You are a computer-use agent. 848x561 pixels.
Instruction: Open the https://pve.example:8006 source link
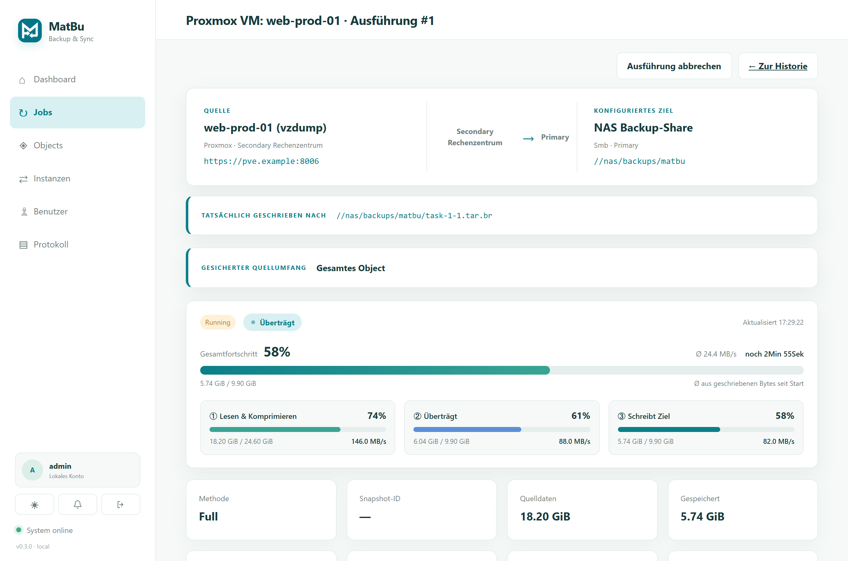click(x=261, y=161)
